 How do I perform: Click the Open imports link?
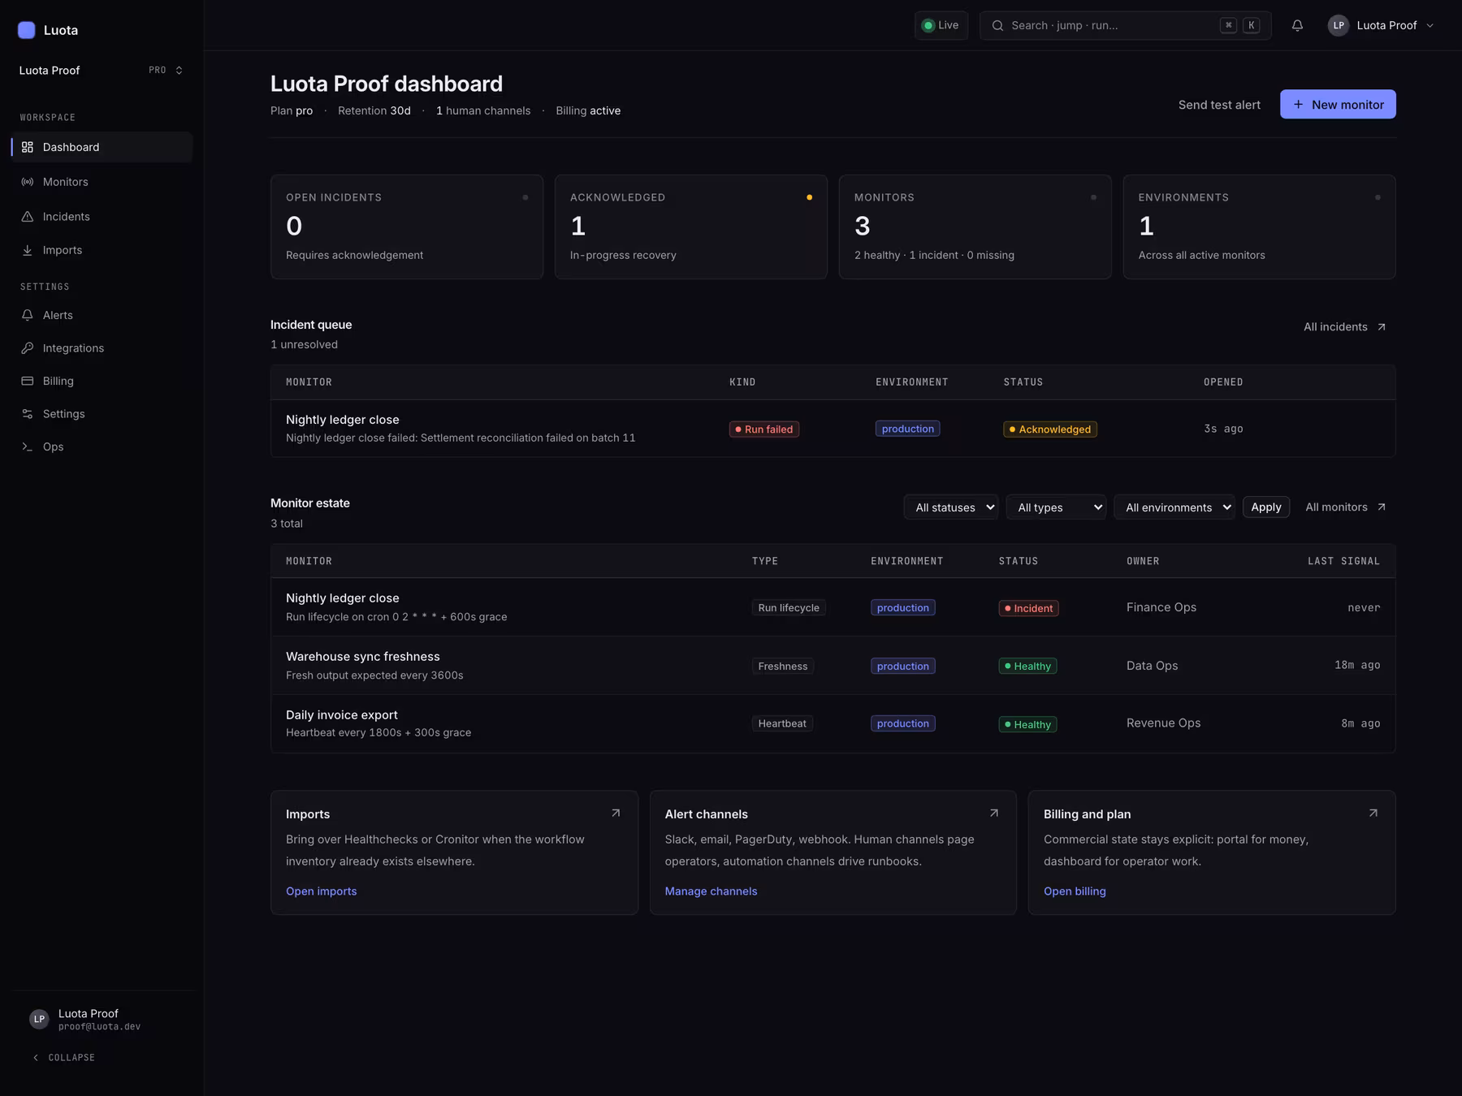(321, 891)
